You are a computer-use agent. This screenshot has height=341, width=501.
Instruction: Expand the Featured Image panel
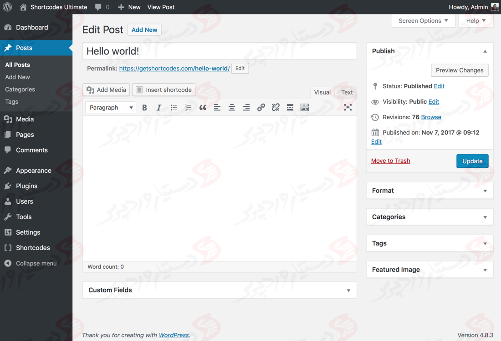(x=485, y=270)
